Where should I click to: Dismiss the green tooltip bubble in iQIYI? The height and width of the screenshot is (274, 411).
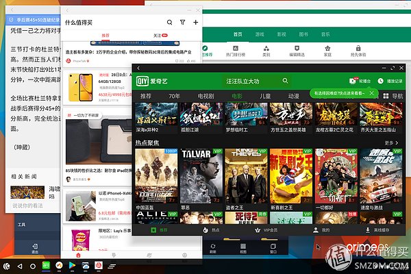coord(371,93)
